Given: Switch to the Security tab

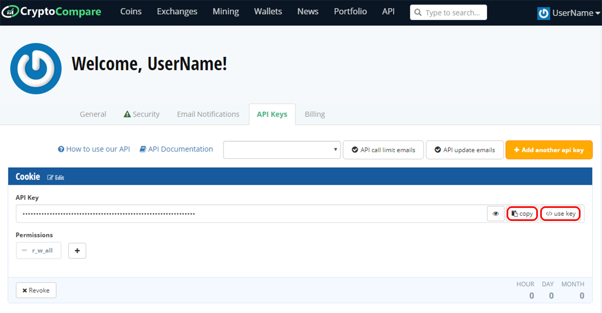Looking at the screenshot, I should tap(141, 114).
